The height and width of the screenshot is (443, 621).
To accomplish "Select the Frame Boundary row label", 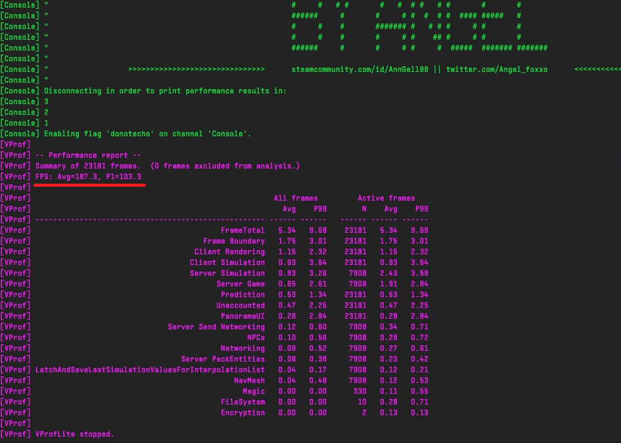I will [234, 241].
